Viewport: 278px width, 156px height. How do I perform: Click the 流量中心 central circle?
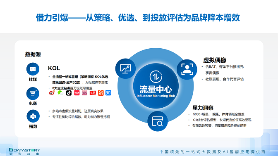pos(156,86)
